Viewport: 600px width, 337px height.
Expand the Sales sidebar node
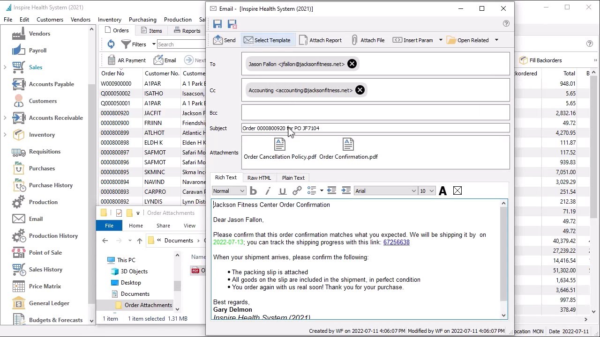pyautogui.click(x=5, y=67)
